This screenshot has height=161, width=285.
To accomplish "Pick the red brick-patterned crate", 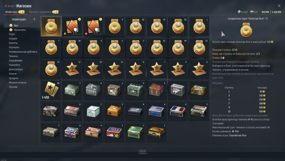I will pyautogui.click(x=157, y=90).
